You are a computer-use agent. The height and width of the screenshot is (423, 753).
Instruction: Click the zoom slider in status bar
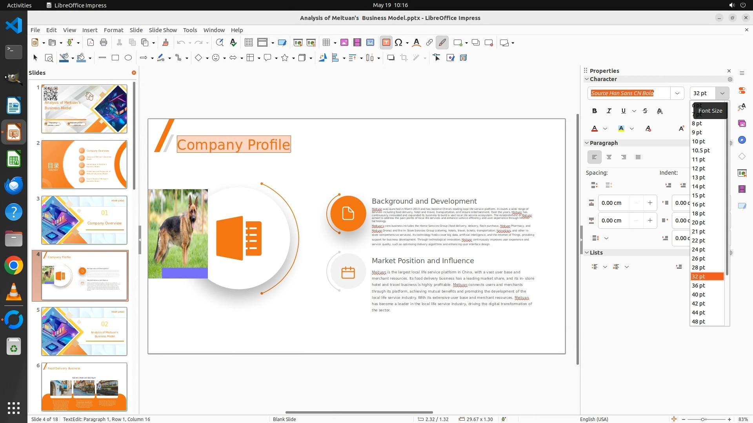(x=702, y=419)
